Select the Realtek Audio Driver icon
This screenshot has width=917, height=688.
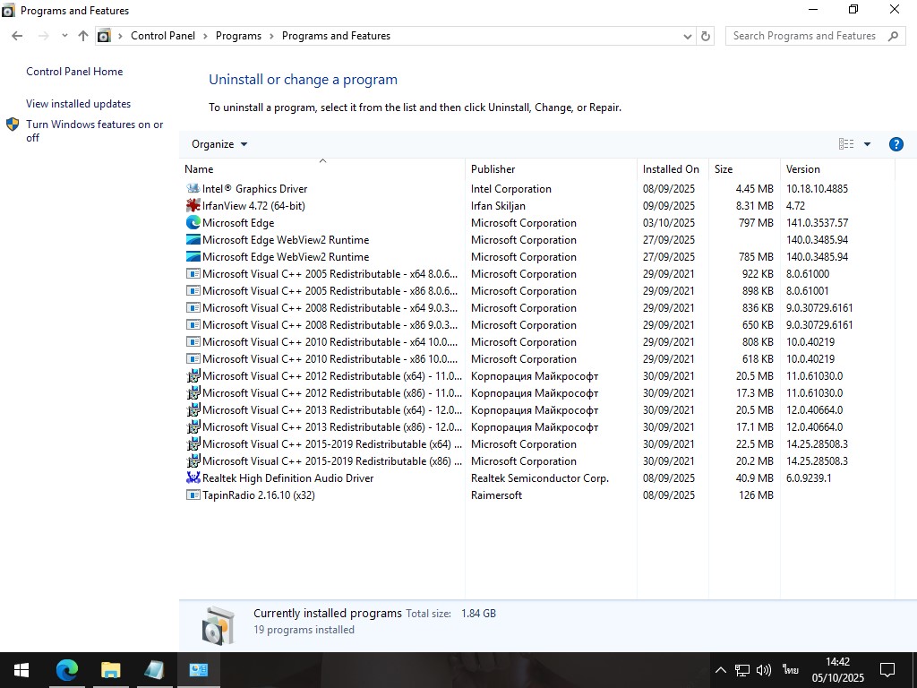pyautogui.click(x=193, y=477)
